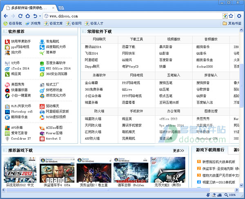Open the 100% zoom level control
The width and height of the screenshot is (245, 199).
click(x=230, y=195)
